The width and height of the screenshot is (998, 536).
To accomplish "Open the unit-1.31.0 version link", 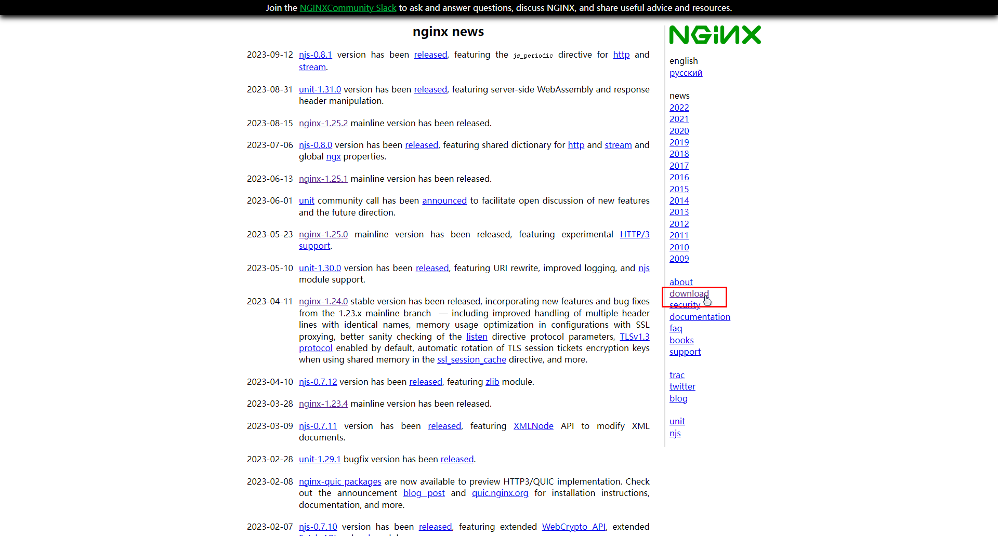I will 320,89.
